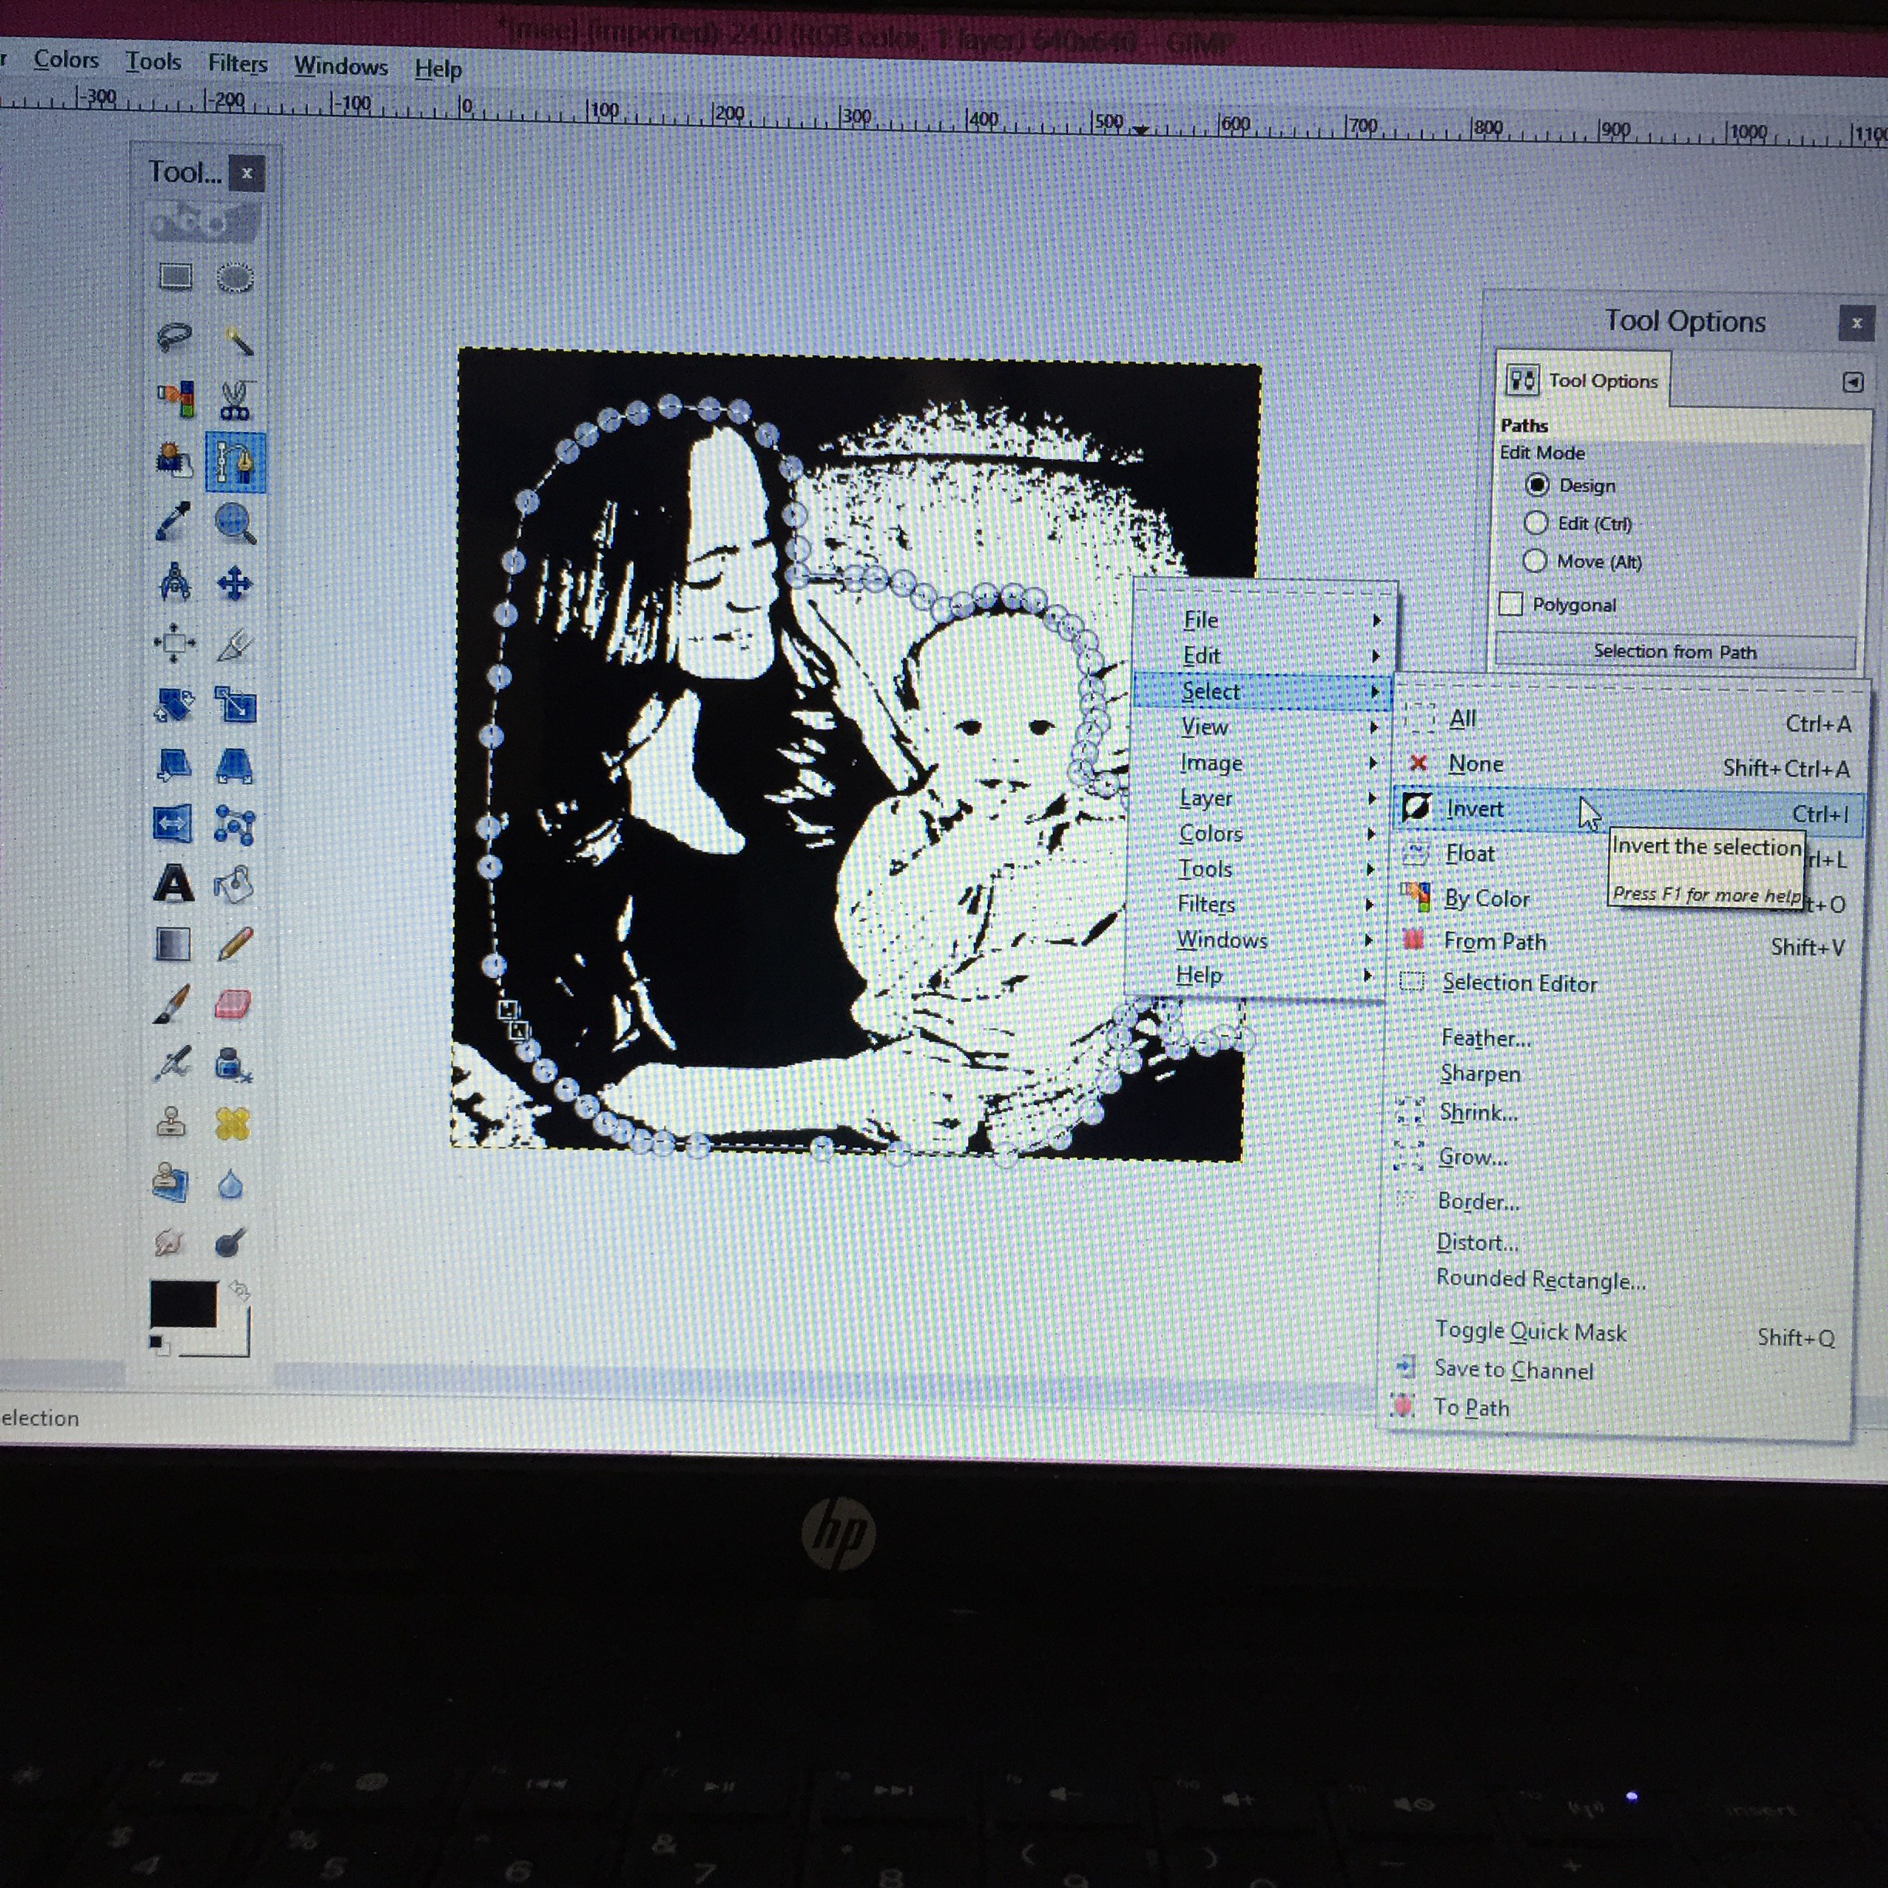Select the Blend gradient tool
The image size is (1888, 1888).
tap(174, 944)
